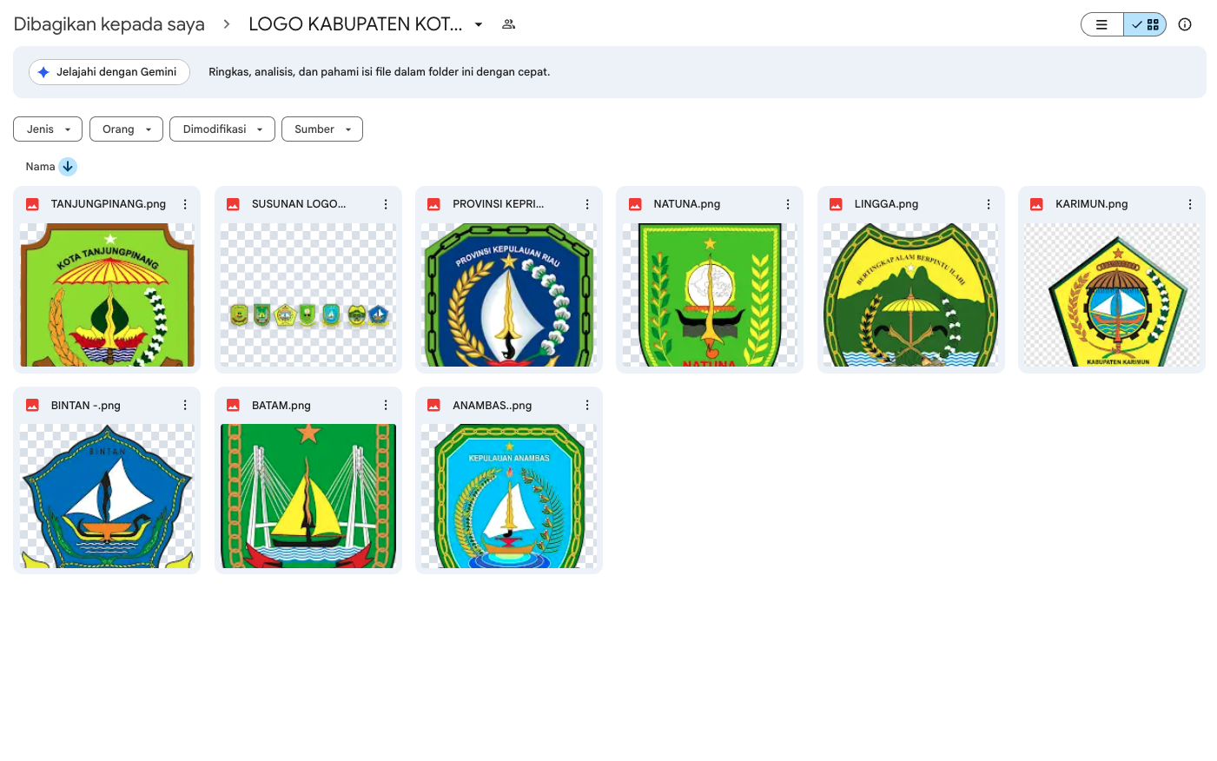Image resolution: width=1217 pixels, height=761 pixels.
Task: Click image file icon beside PROVINSI KEPRI
Action: tap(434, 204)
